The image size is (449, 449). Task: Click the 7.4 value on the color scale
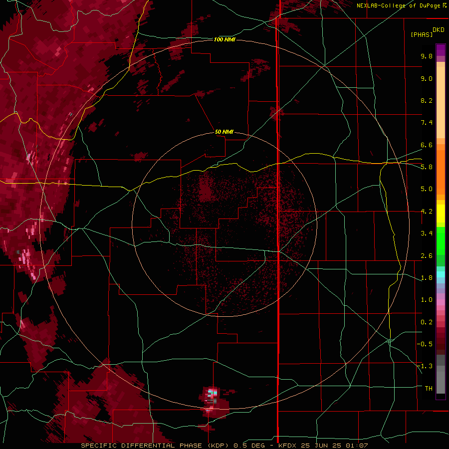tap(427, 123)
